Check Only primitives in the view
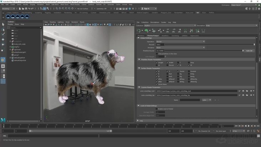This screenshot has width=261, height=147. click(x=157, y=54)
